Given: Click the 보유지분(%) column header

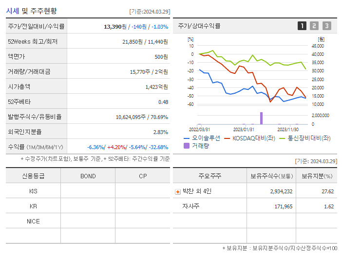Looking at the screenshot, I should [x=317, y=176].
